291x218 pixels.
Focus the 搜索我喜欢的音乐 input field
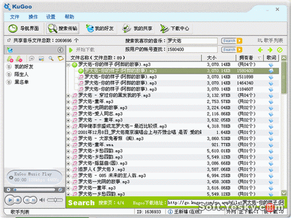[x=192, y=41]
